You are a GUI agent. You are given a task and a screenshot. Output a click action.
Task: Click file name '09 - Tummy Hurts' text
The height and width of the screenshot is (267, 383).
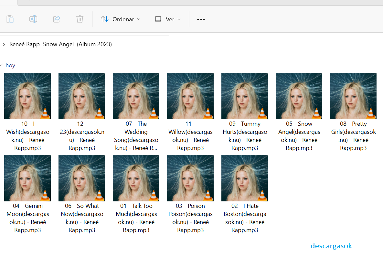pyautogui.click(x=245, y=136)
